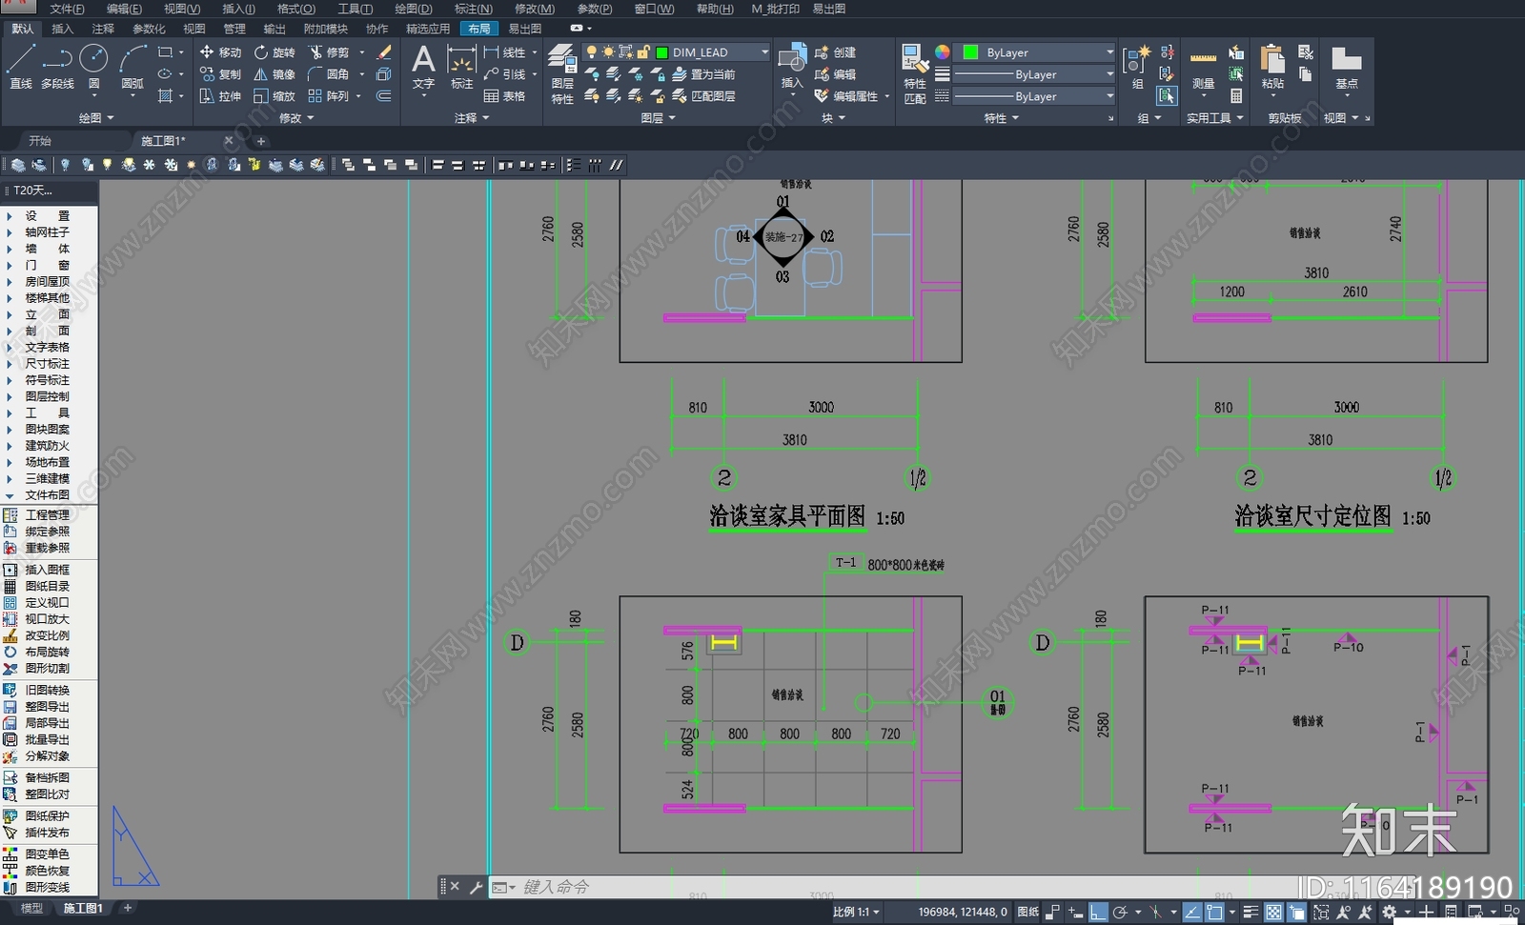Click the quick calculator icon in 实用工具
1525x925 pixels.
point(1236,96)
